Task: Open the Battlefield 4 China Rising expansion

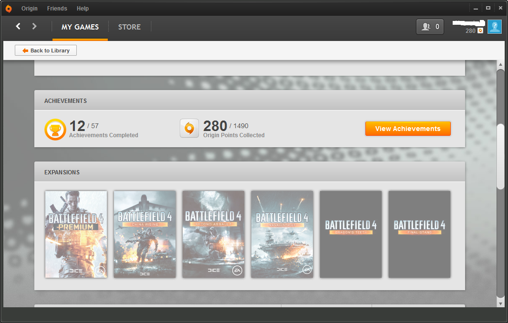Action: pyautogui.click(x=145, y=234)
